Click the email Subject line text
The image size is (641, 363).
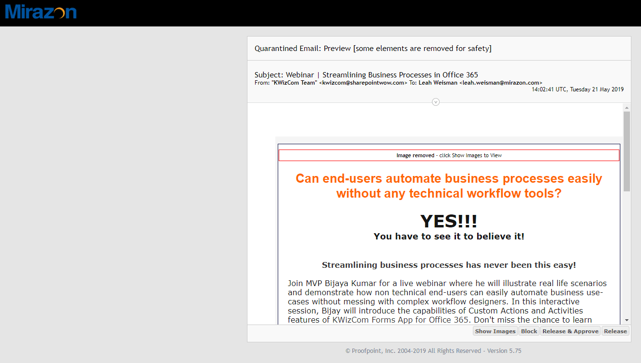(x=366, y=75)
